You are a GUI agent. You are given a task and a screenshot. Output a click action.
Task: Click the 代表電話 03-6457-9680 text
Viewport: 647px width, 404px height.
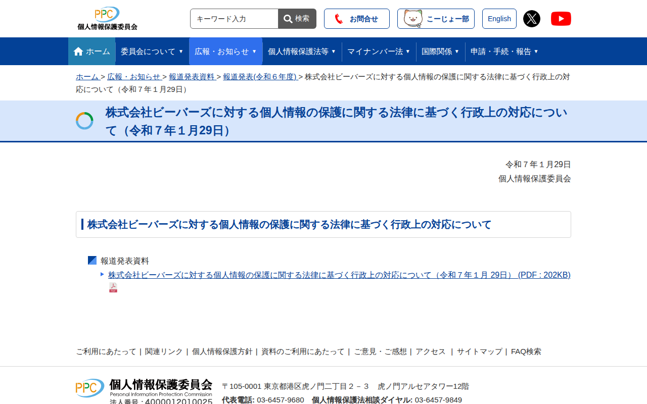click(x=263, y=400)
